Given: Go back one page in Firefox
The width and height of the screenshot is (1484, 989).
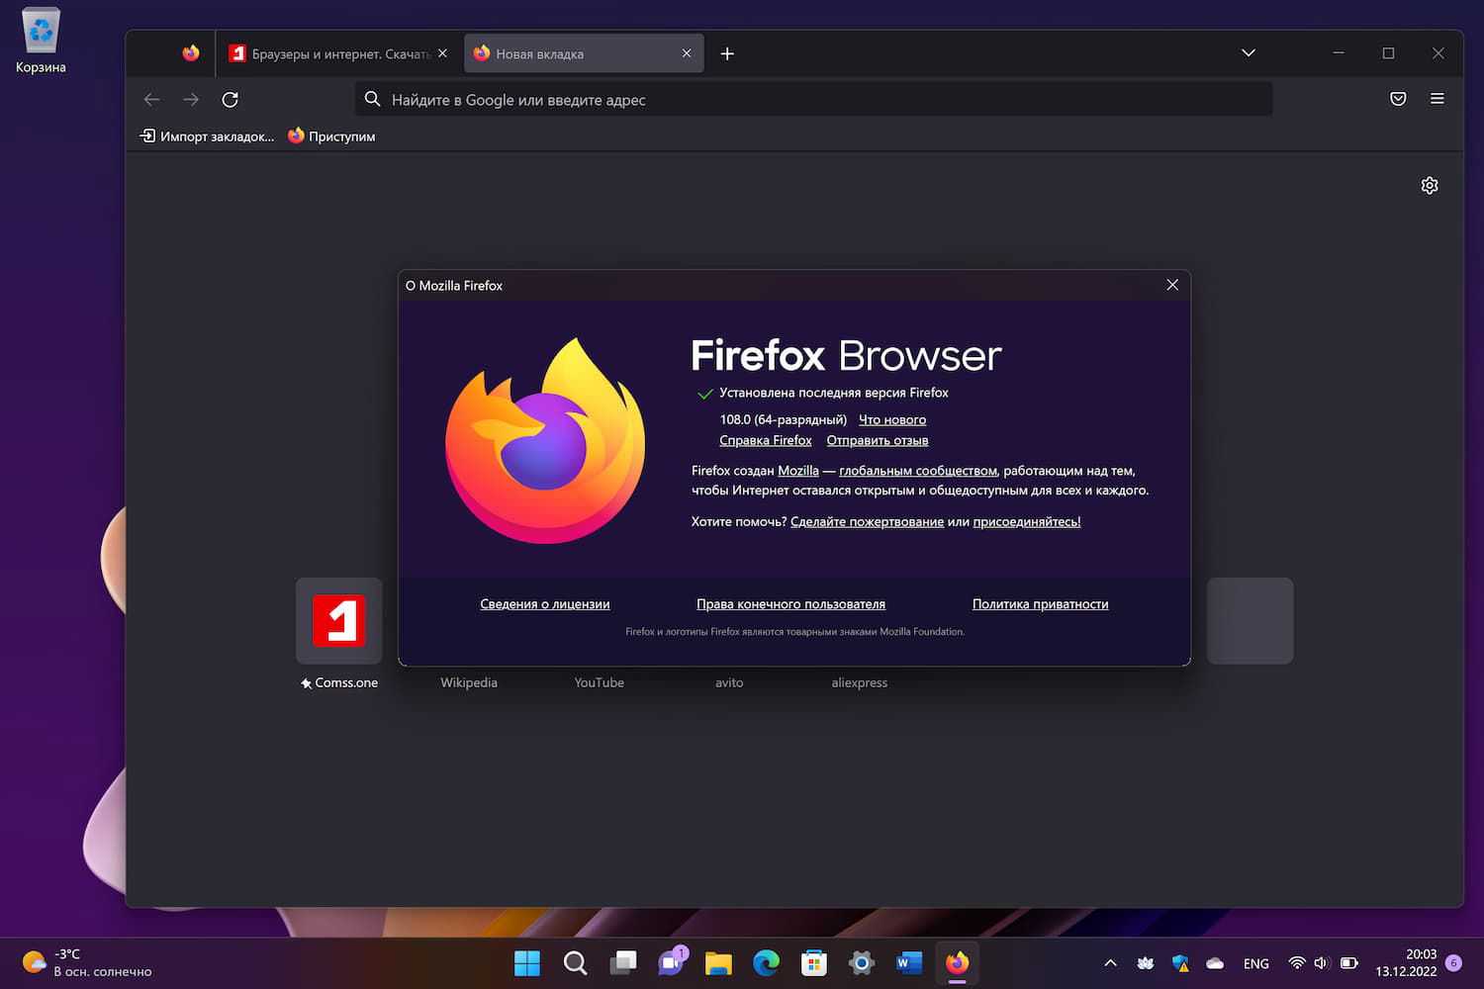Looking at the screenshot, I should coord(151,99).
